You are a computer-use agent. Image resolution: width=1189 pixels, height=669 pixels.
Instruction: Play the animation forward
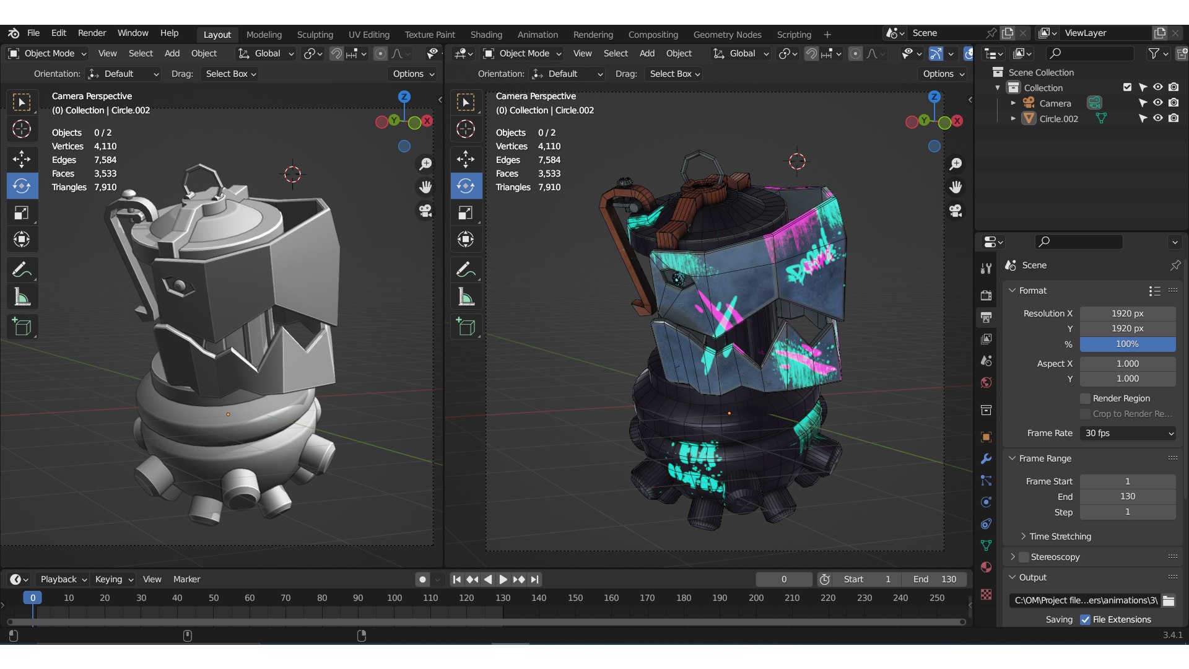503,579
